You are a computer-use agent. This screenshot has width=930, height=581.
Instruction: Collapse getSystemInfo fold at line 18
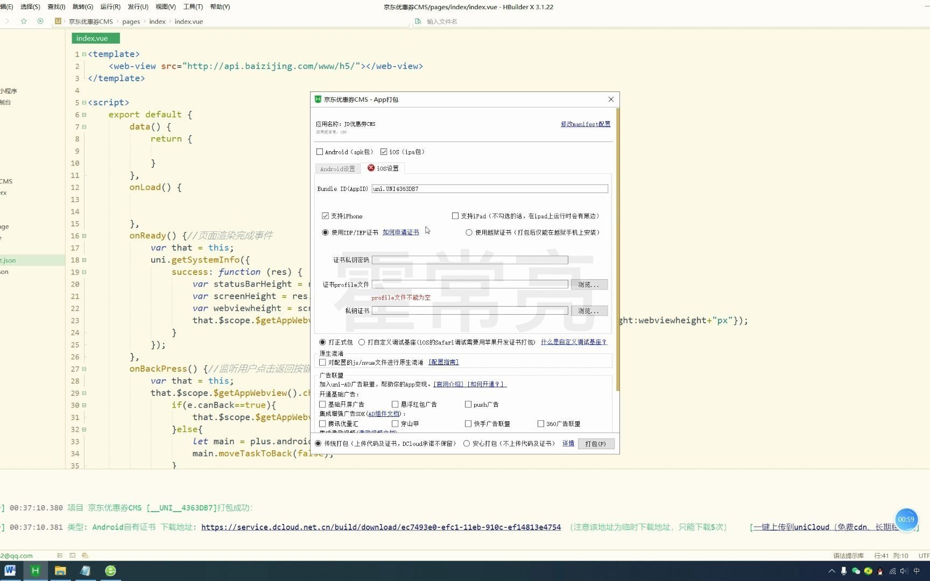(x=84, y=260)
